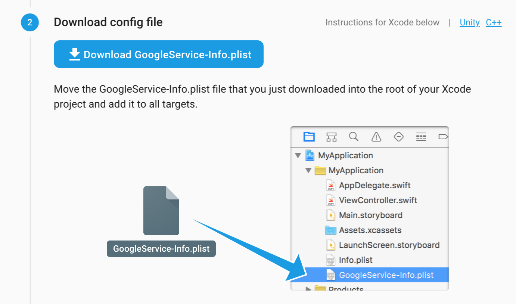Select the test navigator diamond icon

point(398,137)
